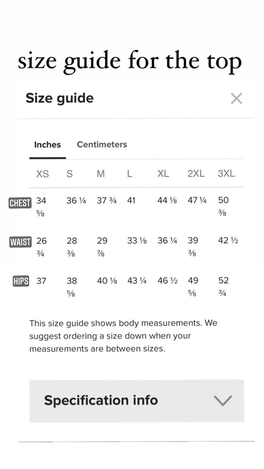Image resolution: width=264 pixels, height=470 pixels.
Task: Expand the Specification info section
Action: click(137, 401)
